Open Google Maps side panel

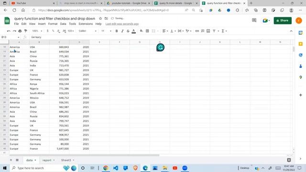(x=301, y=77)
